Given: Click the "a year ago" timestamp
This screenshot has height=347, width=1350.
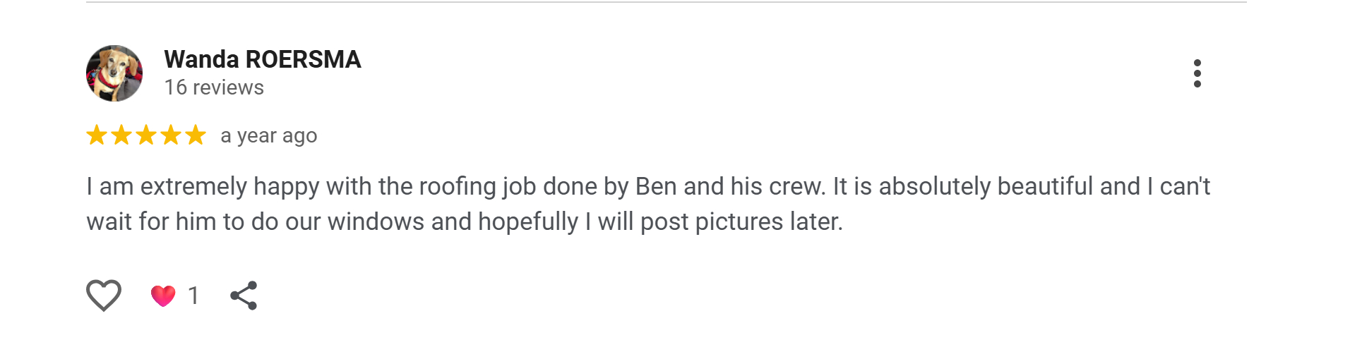Looking at the screenshot, I should click(269, 135).
